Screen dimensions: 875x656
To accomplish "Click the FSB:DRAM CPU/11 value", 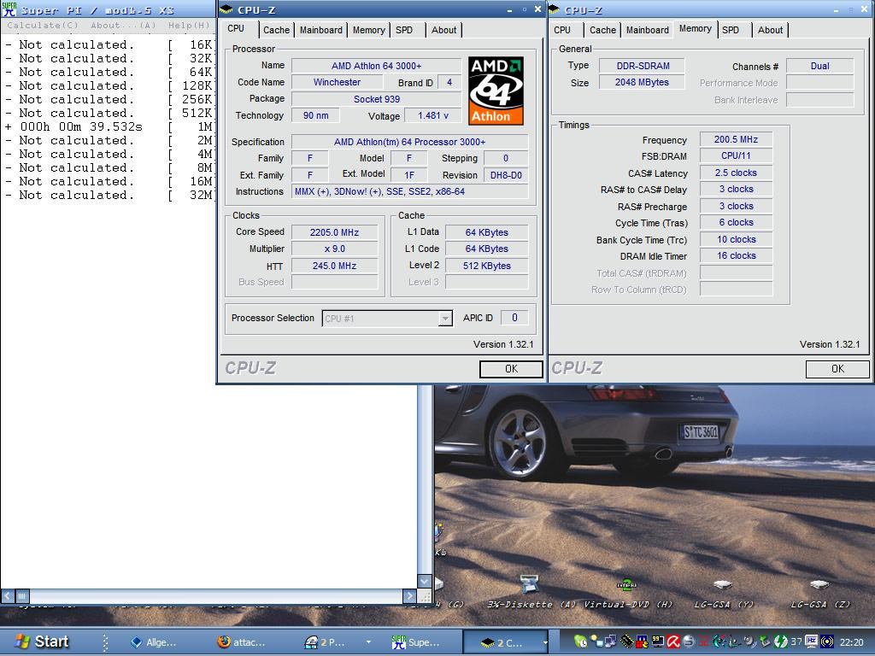I will [x=736, y=155].
